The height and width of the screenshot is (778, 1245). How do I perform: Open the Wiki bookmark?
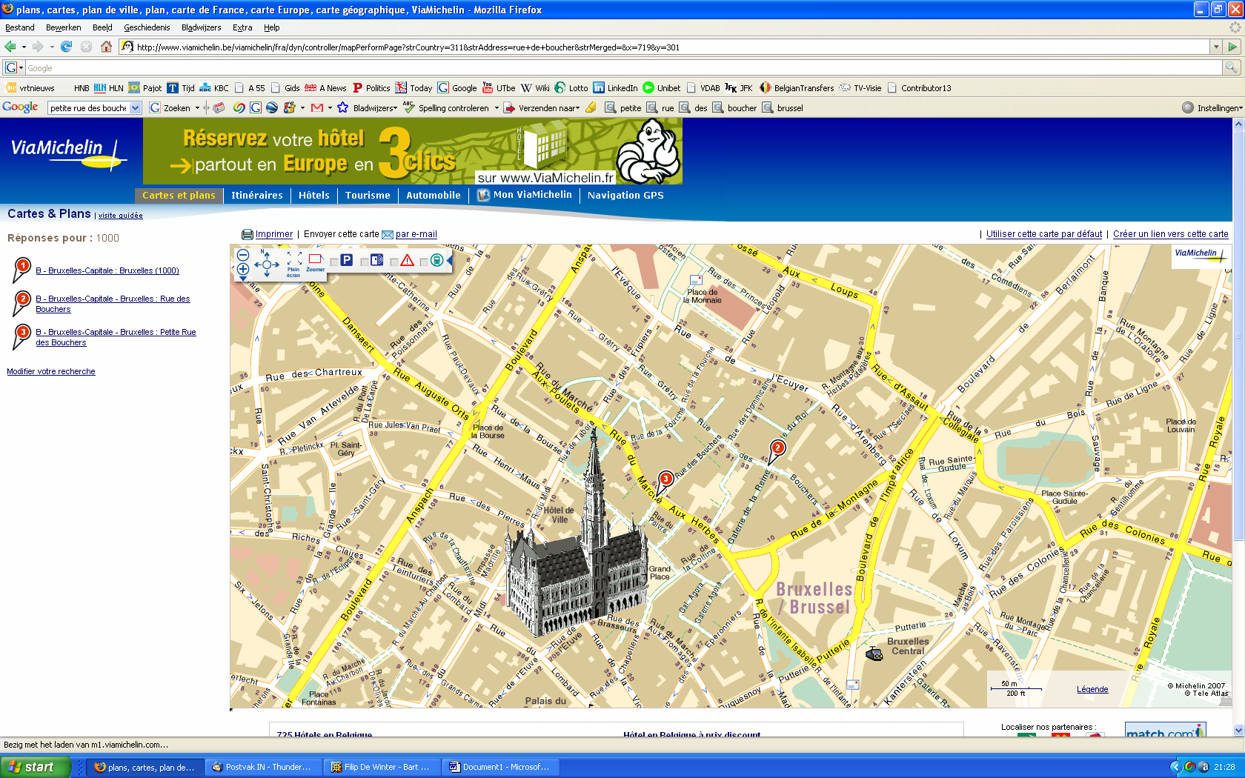534,87
